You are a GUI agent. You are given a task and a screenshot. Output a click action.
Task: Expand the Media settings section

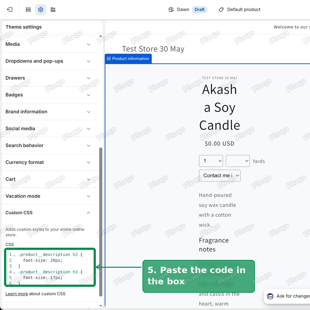coord(50,44)
